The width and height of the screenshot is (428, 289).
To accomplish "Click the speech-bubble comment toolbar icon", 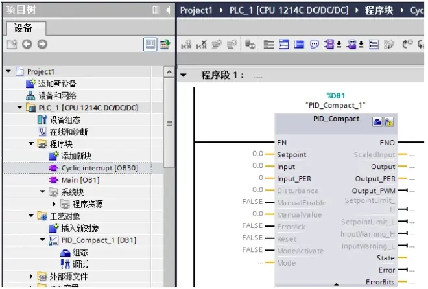I will point(314,44).
